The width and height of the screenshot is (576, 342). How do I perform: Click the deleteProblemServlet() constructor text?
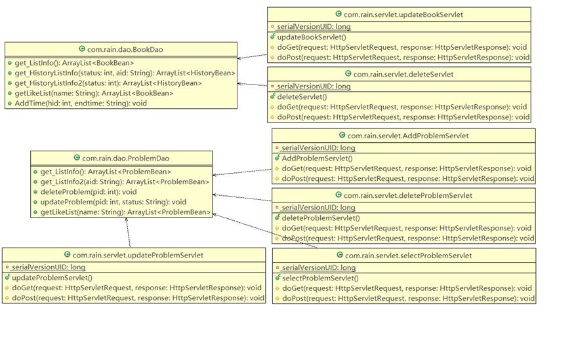321,218
